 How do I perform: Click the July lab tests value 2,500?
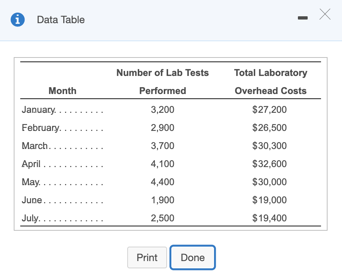tap(162, 218)
